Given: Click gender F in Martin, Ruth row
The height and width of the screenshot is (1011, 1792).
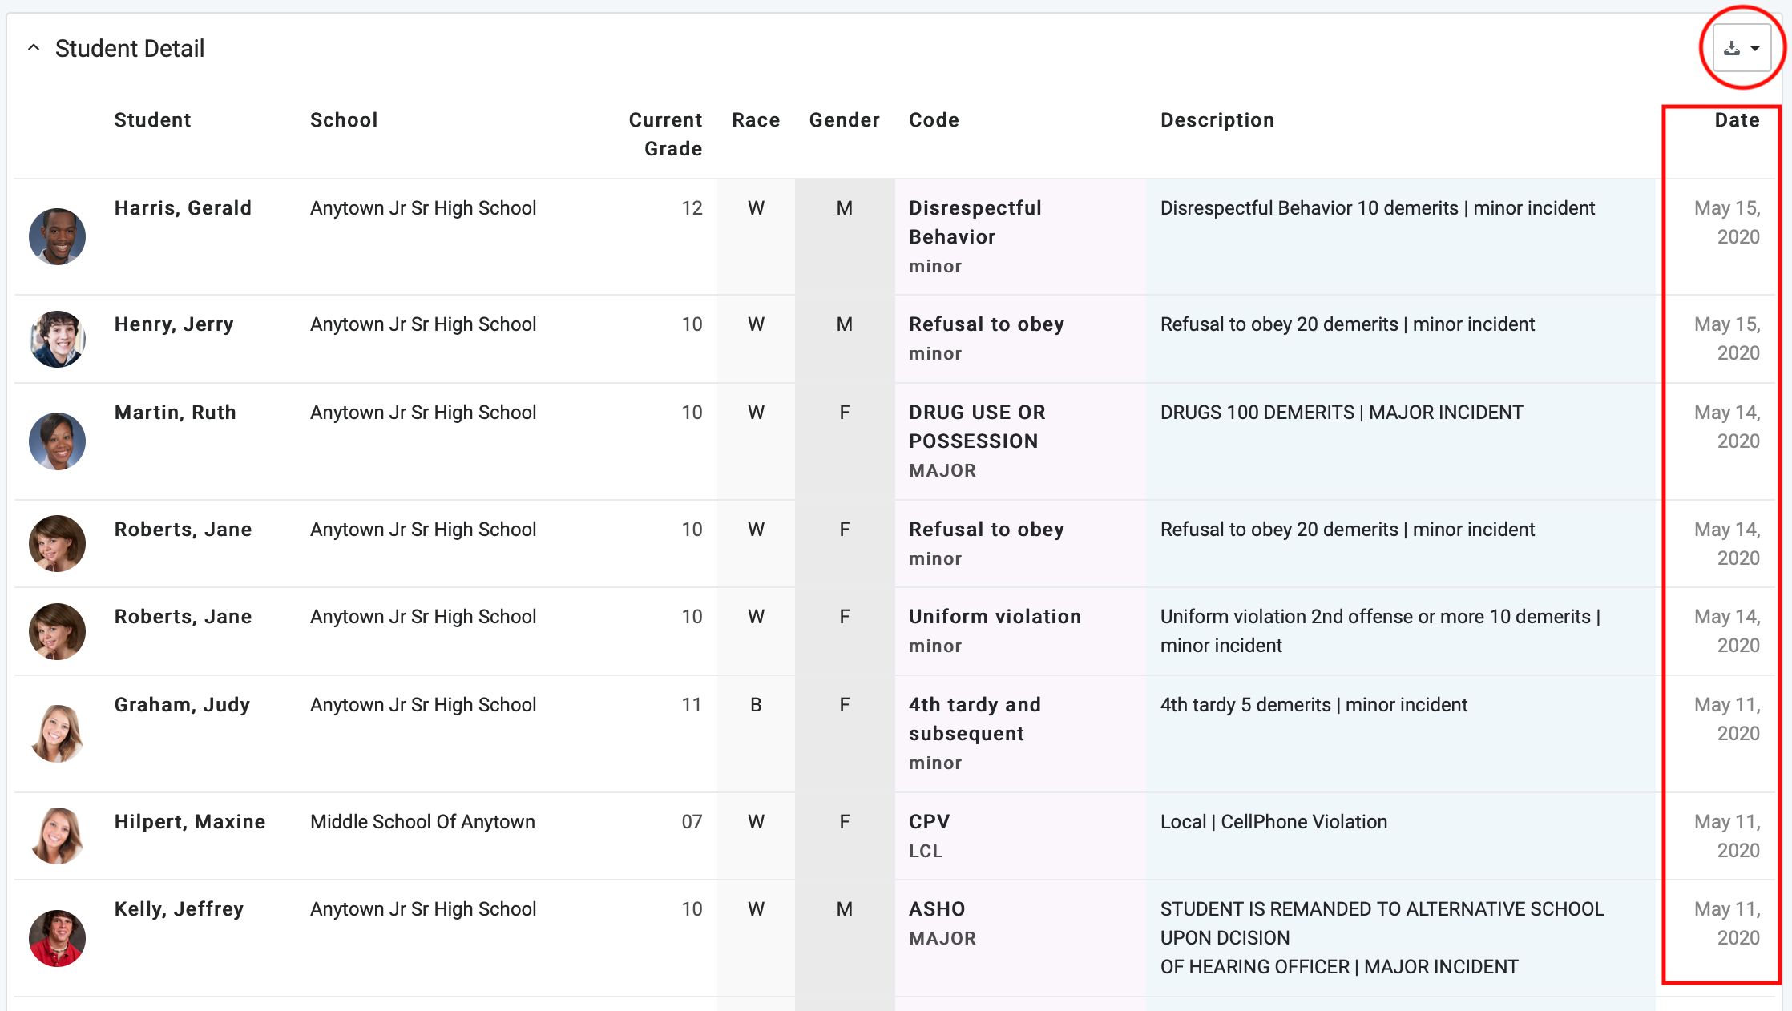Looking at the screenshot, I should pos(845,413).
